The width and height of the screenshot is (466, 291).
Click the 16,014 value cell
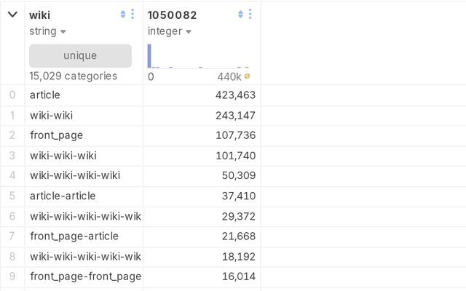click(239, 276)
